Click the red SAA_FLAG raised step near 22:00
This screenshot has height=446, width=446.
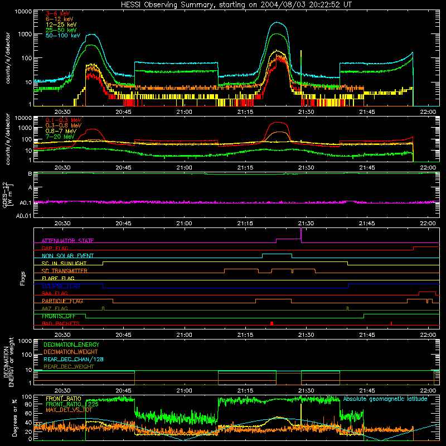[x=427, y=292]
